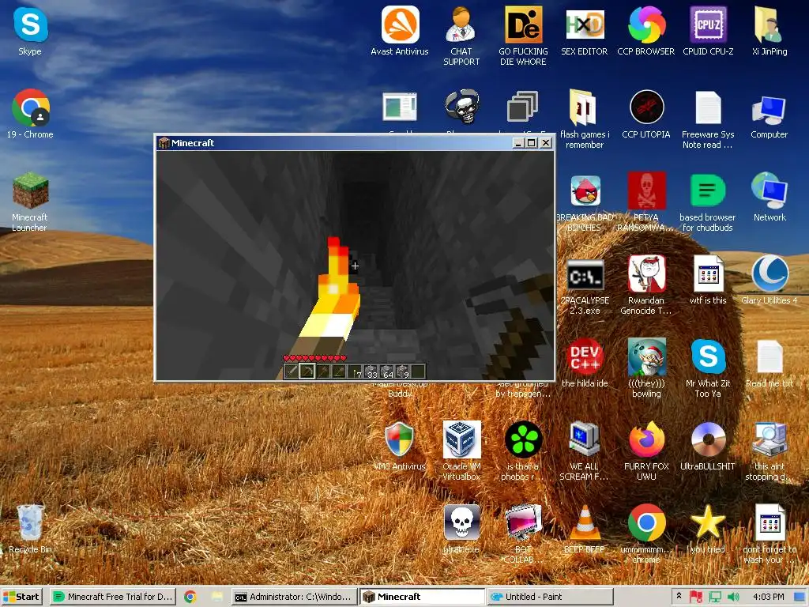
Task: Launch the 2PACALYPSE 2.3.exe icon
Action: 585,285
